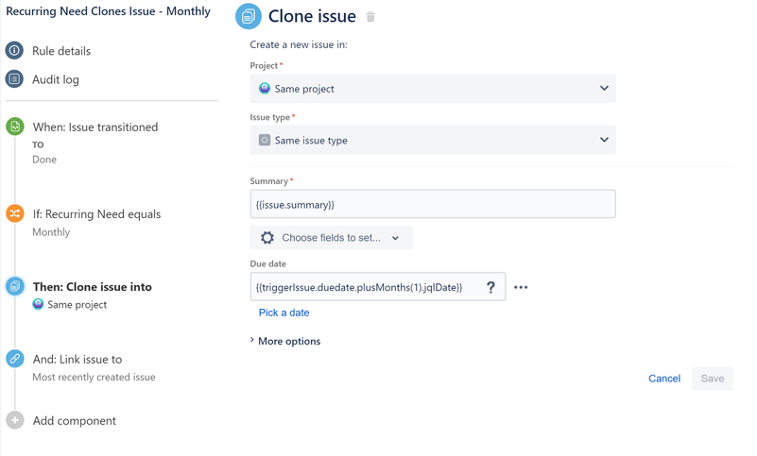Select Then: Clone issue into step

[93, 287]
